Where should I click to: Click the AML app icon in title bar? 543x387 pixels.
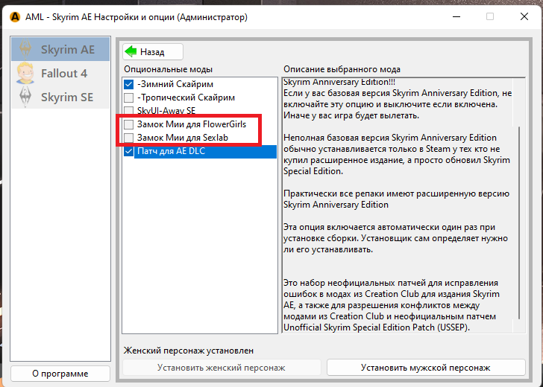[13, 16]
